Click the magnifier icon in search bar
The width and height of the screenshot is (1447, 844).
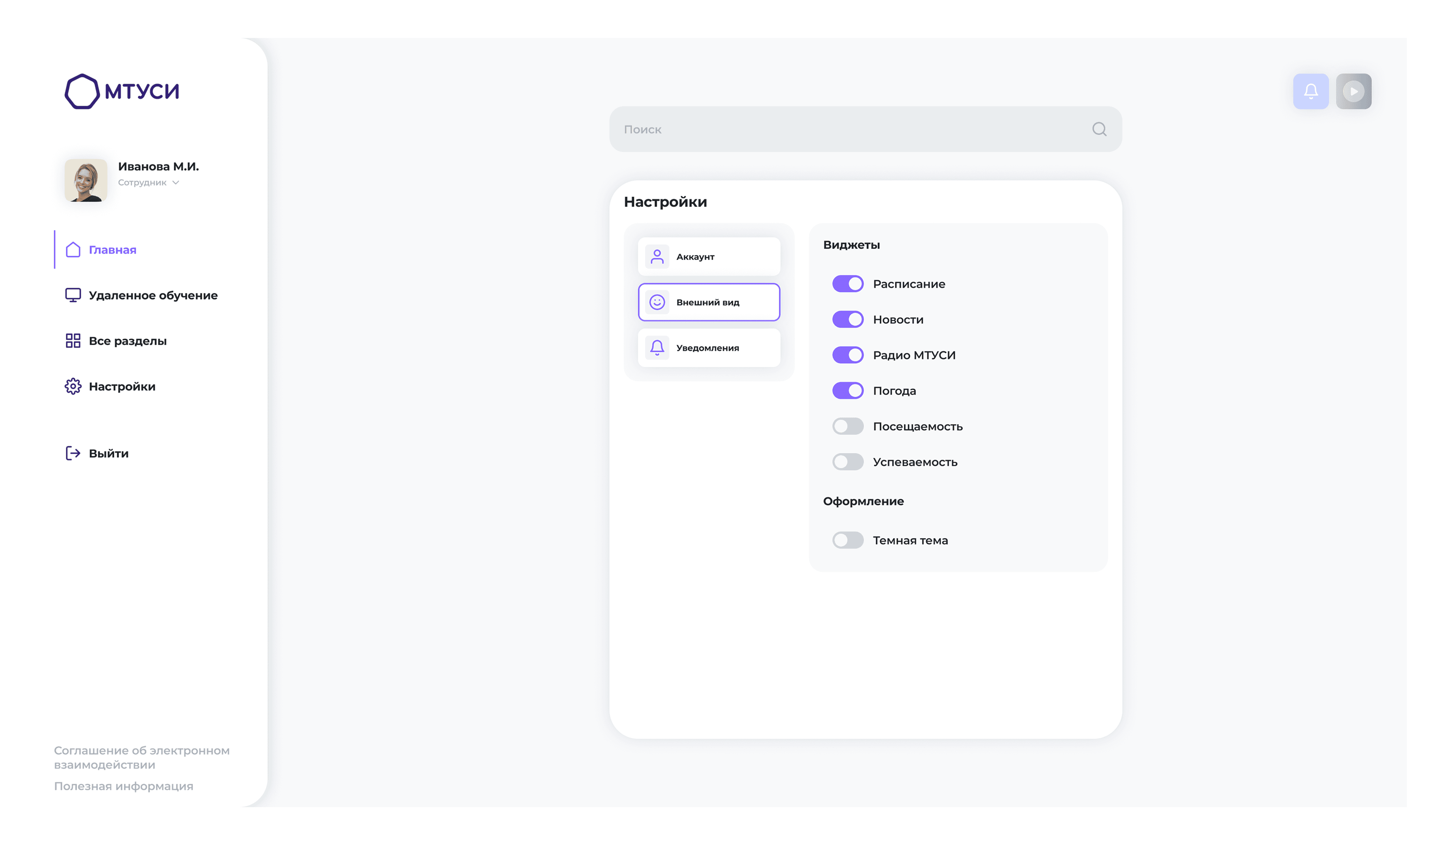pyautogui.click(x=1099, y=129)
